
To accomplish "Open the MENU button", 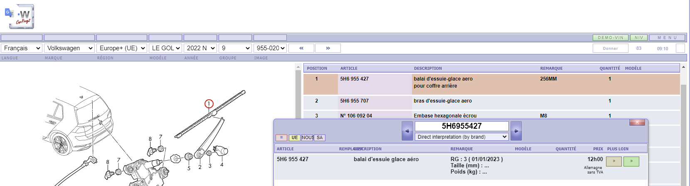I will [x=667, y=37].
